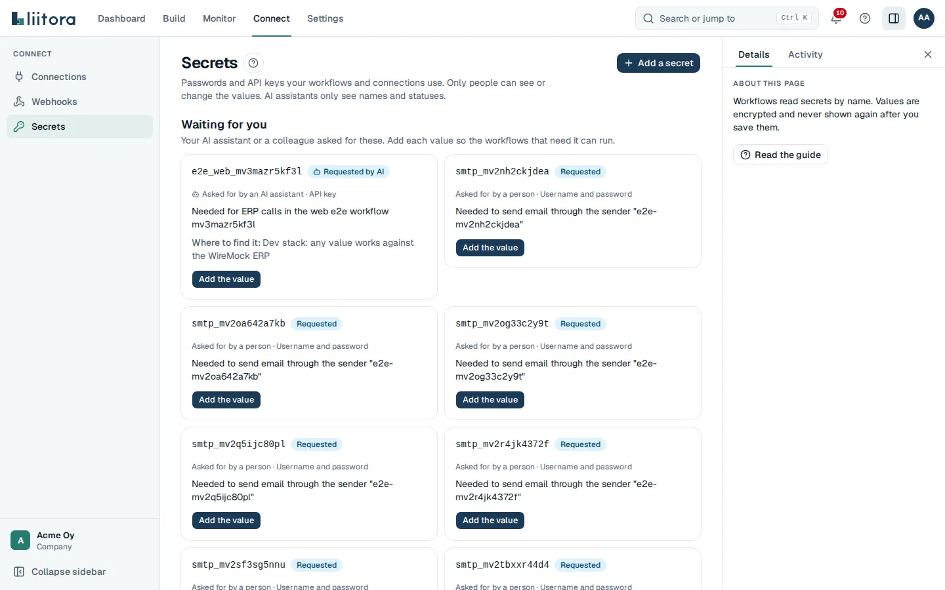Add the value for smtp_mv2oa642a7kb
The image size is (945, 590).
pyautogui.click(x=226, y=400)
